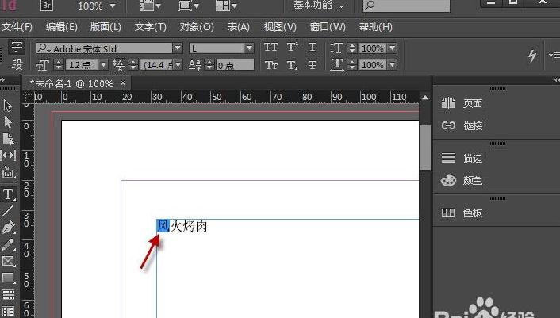This screenshot has width=560, height=318.
Task: Open the Color panel (颜色)
Action: pyautogui.click(x=462, y=181)
